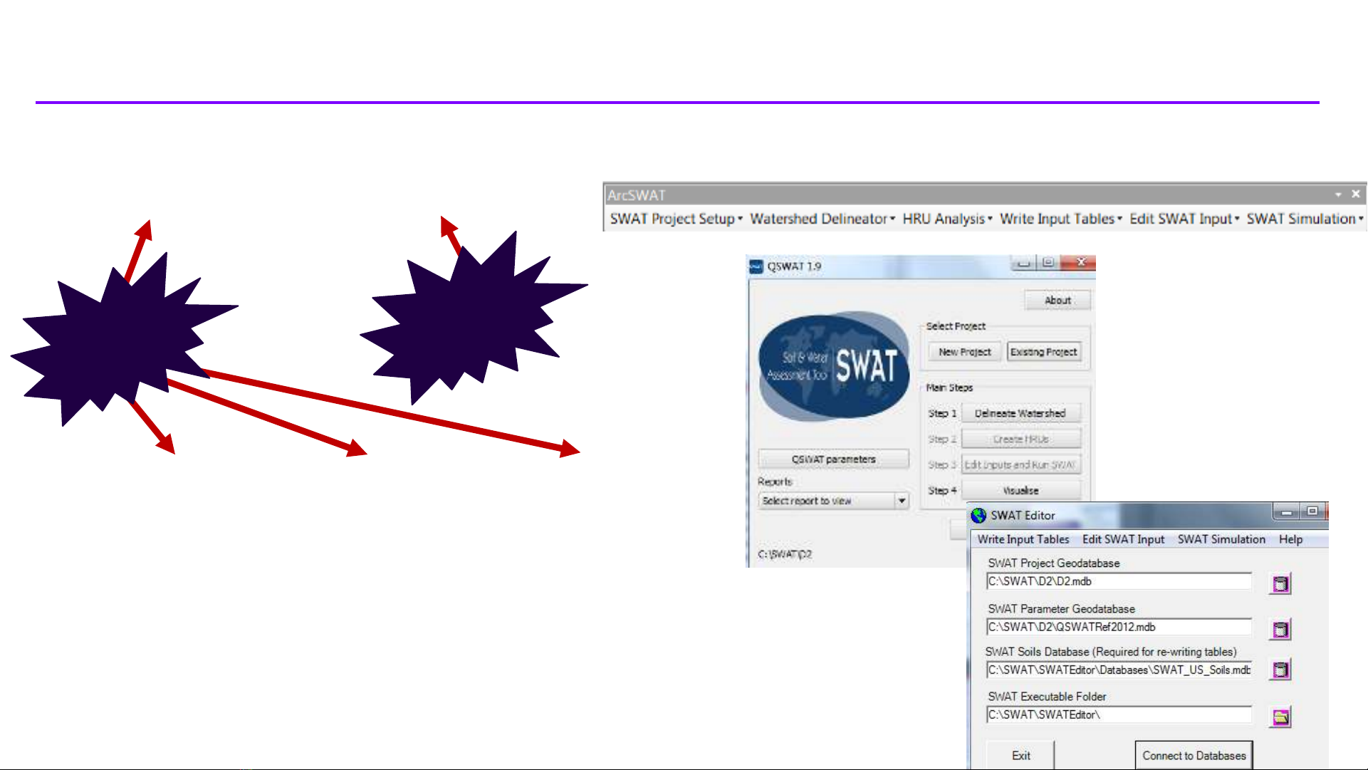Viewport: 1368px width, 770px height.
Task: Open Help menu in SWAT Editor
Action: click(x=1290, y=539)
